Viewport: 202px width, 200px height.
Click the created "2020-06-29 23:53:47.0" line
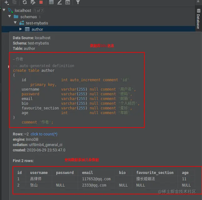click(x=39, y=150)
